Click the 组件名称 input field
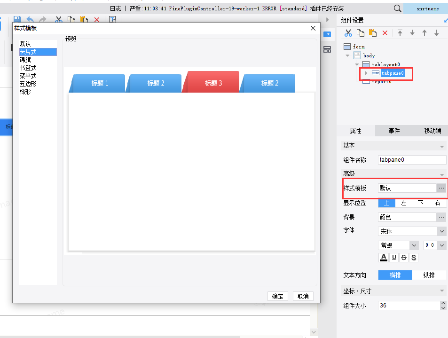Image resolution: width=448 pixels, height=338 pixels. tap(412, 160)
